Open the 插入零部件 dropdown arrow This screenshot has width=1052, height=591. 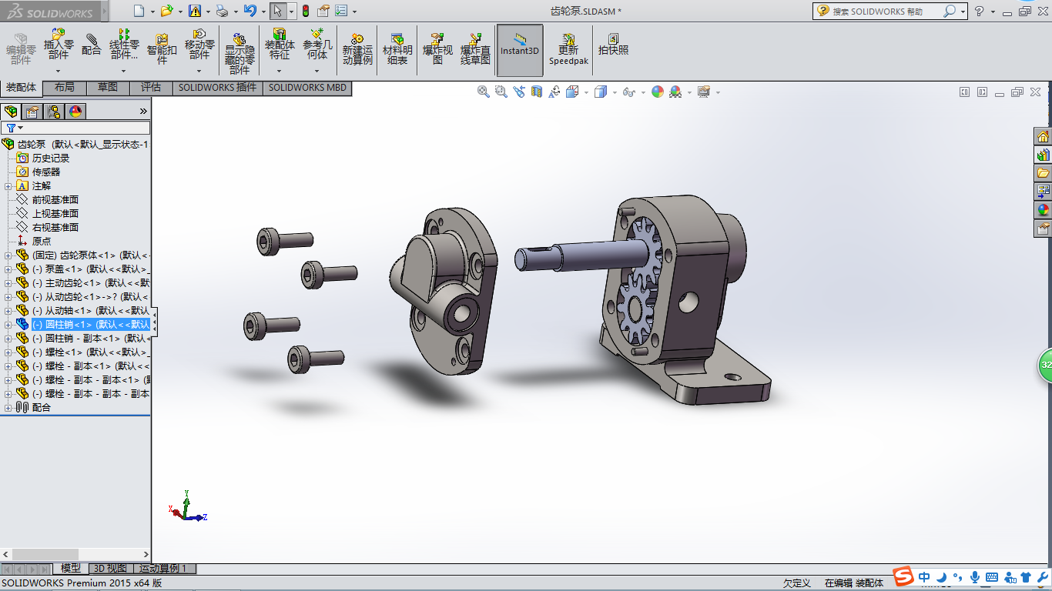59,71
